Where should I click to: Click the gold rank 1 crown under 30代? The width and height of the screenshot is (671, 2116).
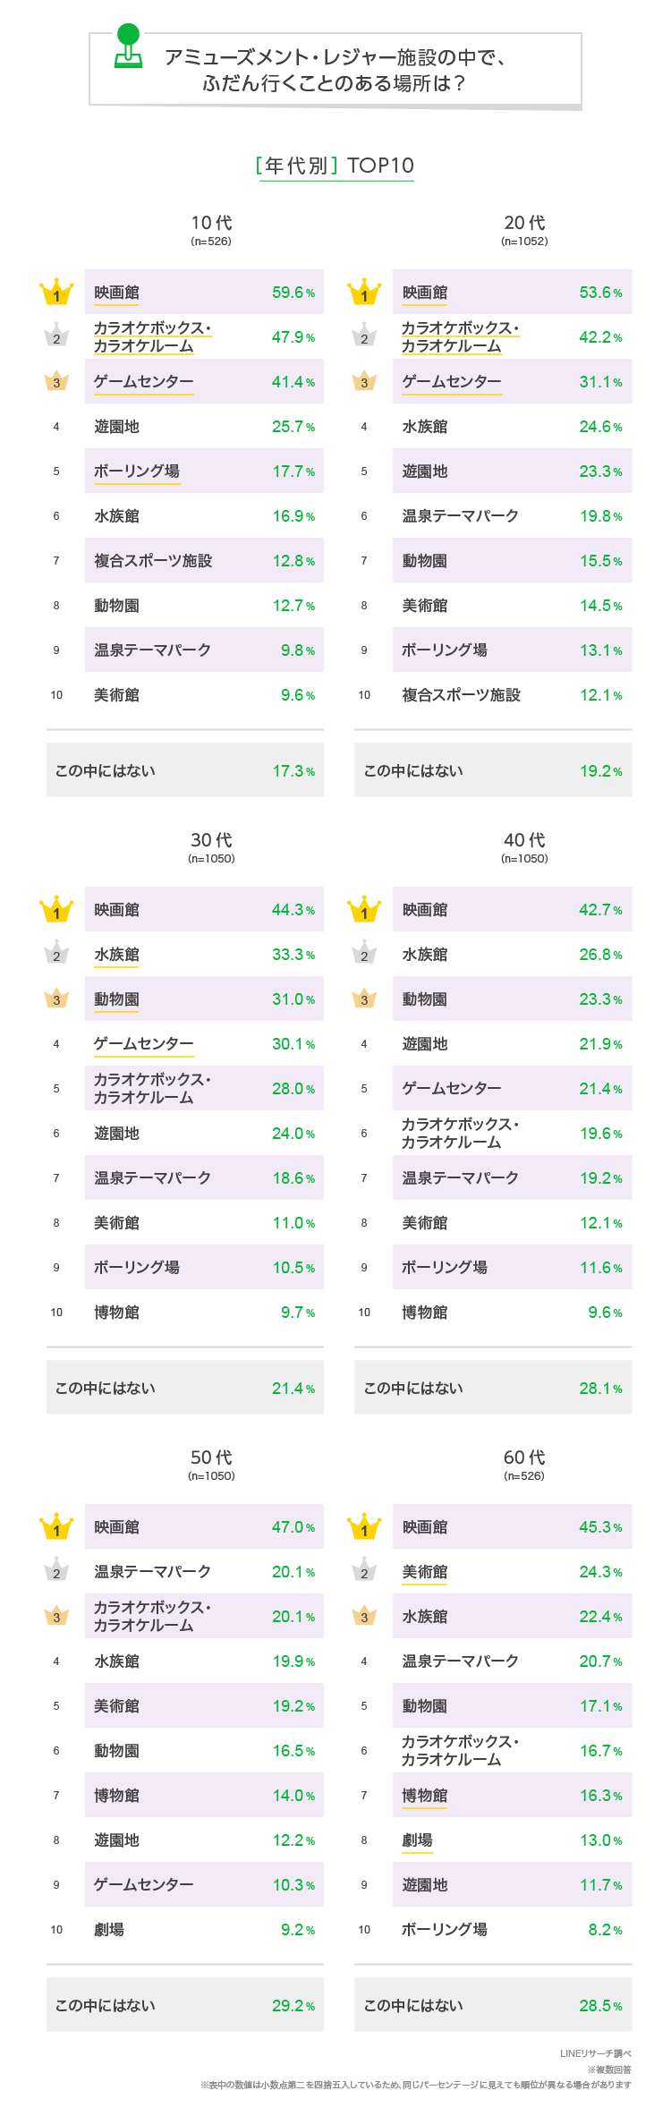click(56, 910)
